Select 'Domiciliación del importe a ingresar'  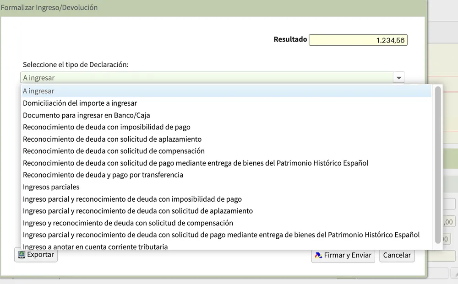point(226,103)
